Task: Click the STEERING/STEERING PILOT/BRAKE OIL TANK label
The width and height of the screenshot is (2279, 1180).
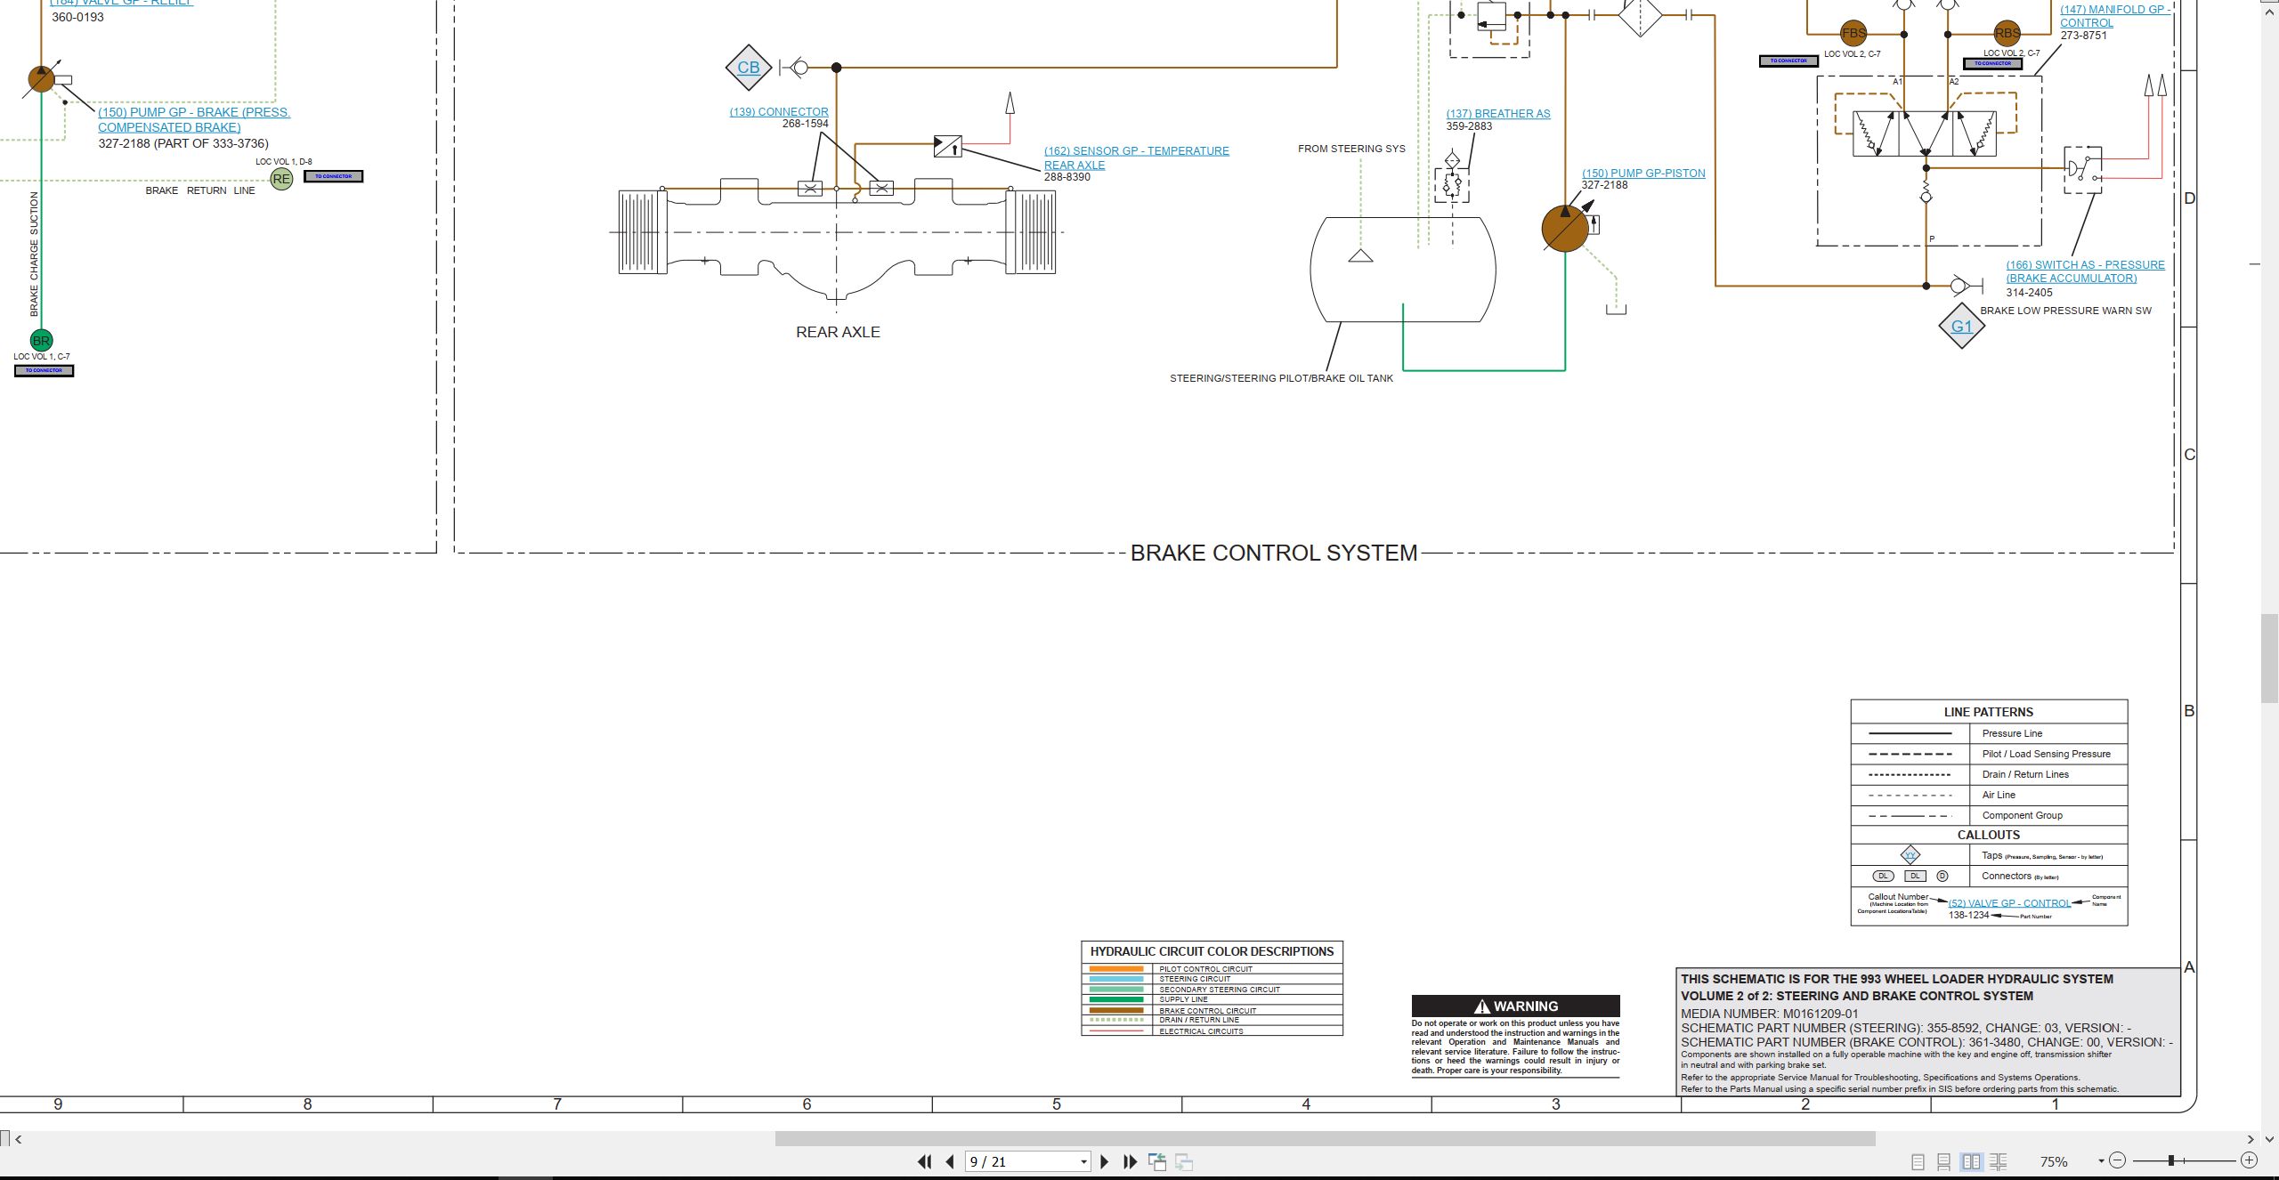Action: (x=1281, y=378)
